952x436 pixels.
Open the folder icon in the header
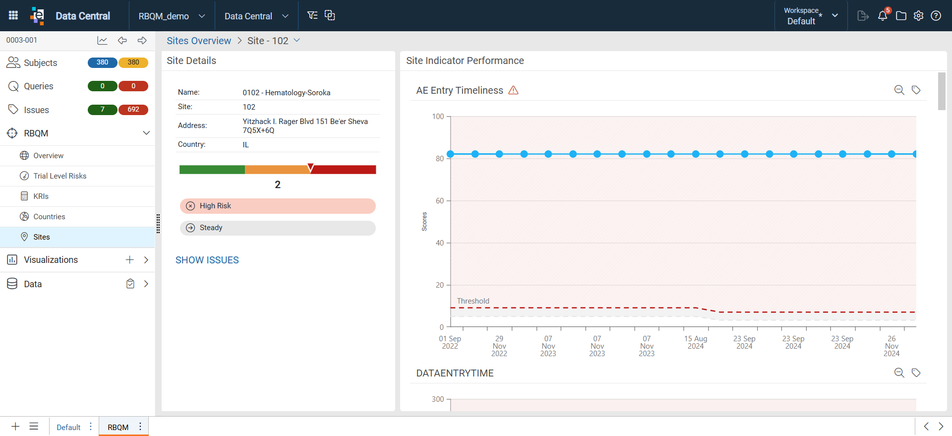(901, 16)
